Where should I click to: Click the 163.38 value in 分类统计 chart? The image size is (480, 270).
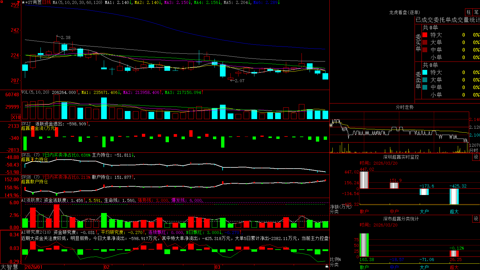pos(367,259)
